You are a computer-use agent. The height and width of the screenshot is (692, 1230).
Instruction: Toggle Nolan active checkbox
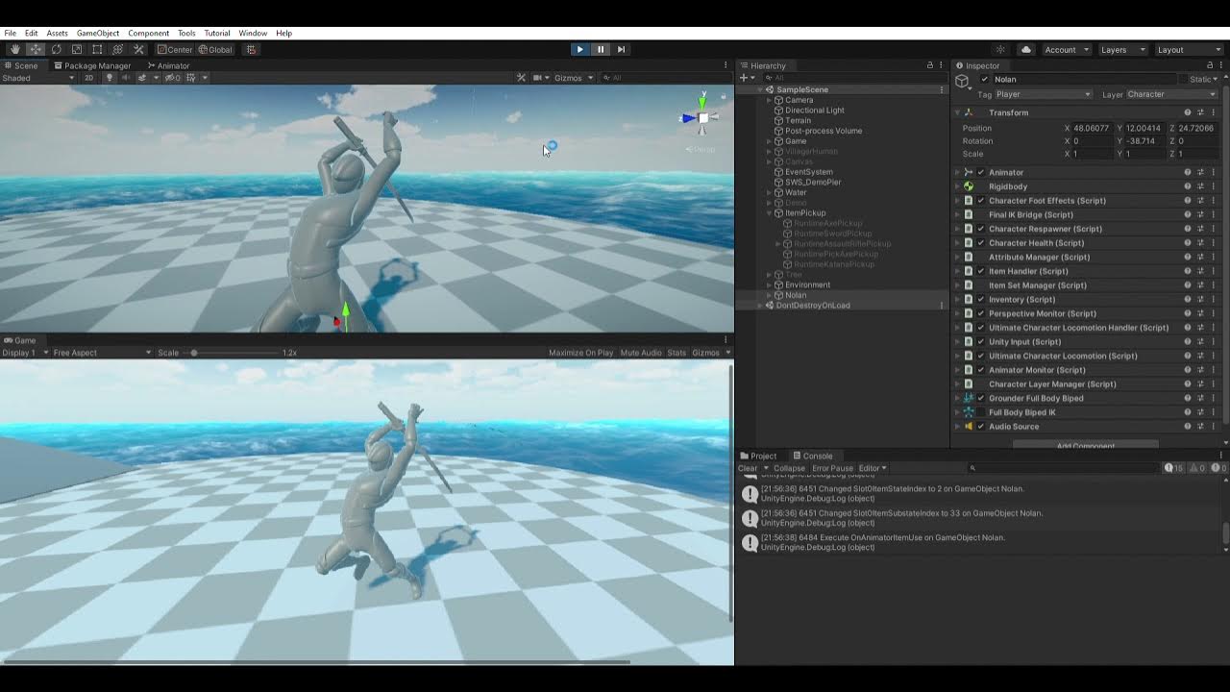pyautogui.click(x=983, y=80)
